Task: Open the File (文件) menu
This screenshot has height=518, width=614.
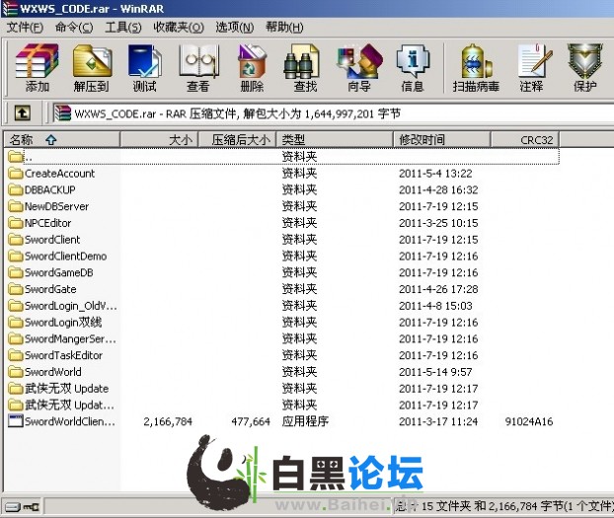Action: click(25, 28)
